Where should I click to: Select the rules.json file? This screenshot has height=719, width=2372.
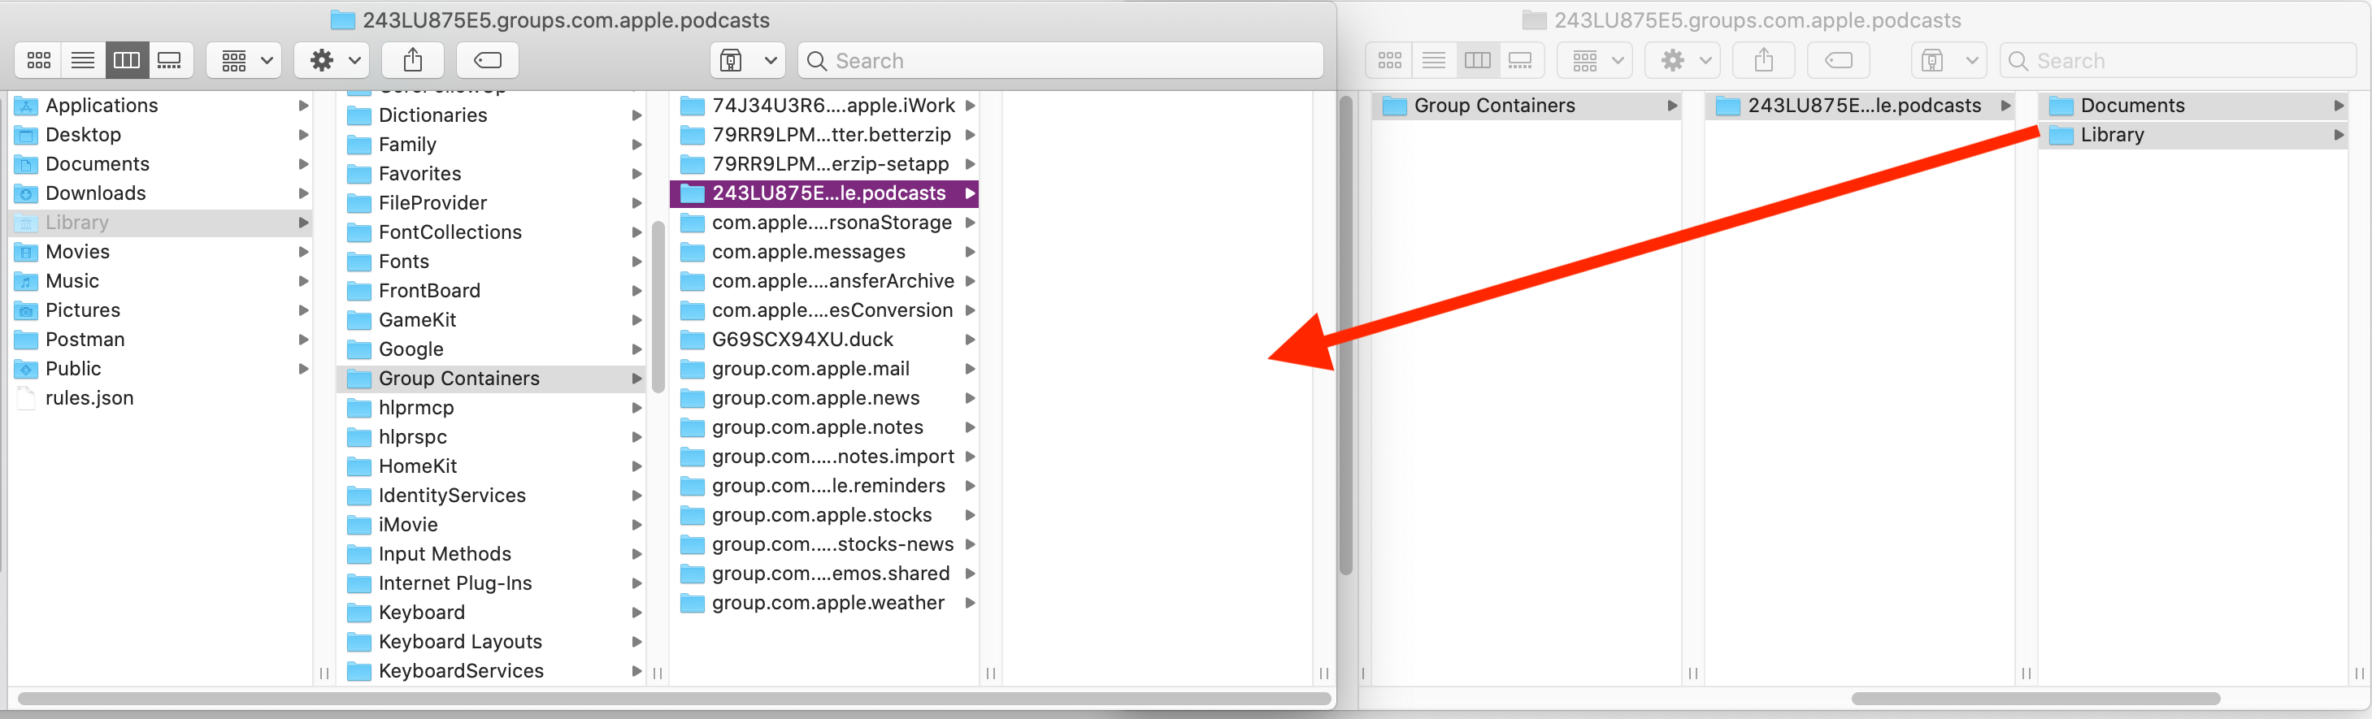pyautogui.click(x=161, y=398)
